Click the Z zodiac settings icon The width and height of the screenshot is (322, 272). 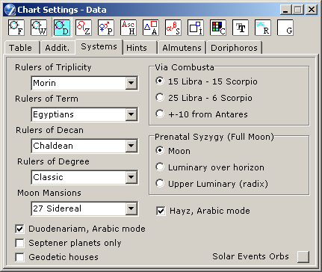pos(84,28)
